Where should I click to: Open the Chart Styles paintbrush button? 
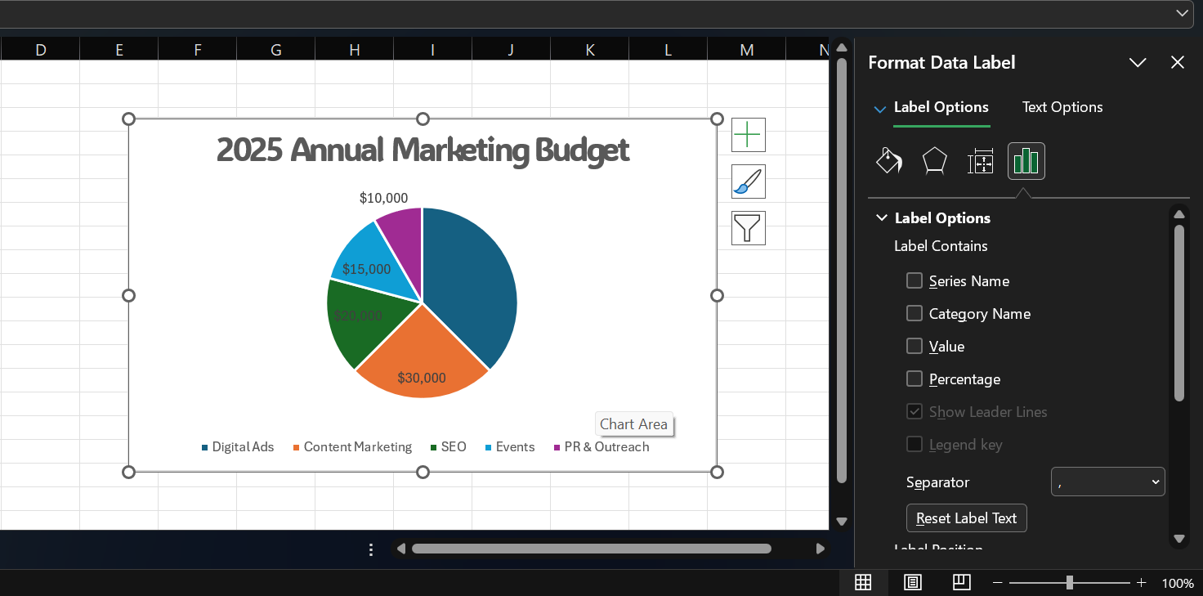[x=749, y=181]
